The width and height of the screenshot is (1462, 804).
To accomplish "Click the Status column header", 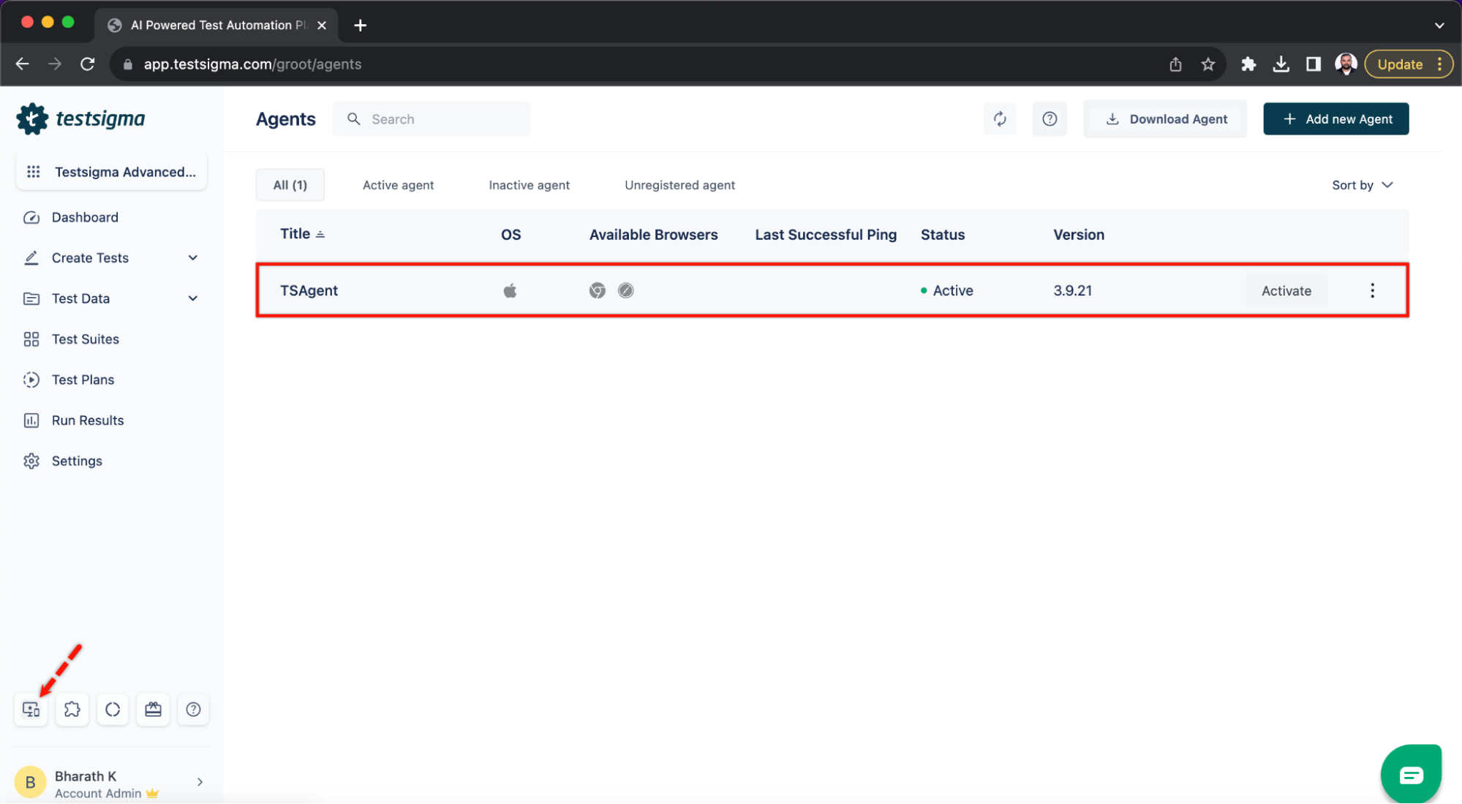I will [942, 235].
